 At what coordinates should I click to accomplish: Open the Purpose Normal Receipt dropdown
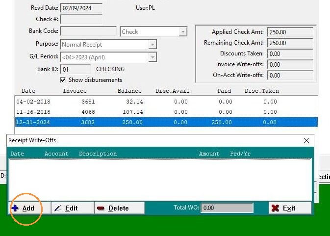click(152, 45)
